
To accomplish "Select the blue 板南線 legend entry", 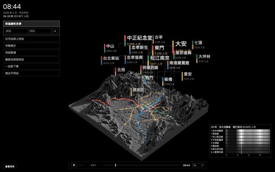I will click(215, 134).
